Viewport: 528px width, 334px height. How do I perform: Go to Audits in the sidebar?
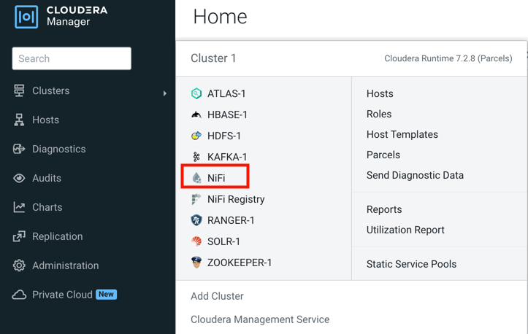tap(46, 178)
